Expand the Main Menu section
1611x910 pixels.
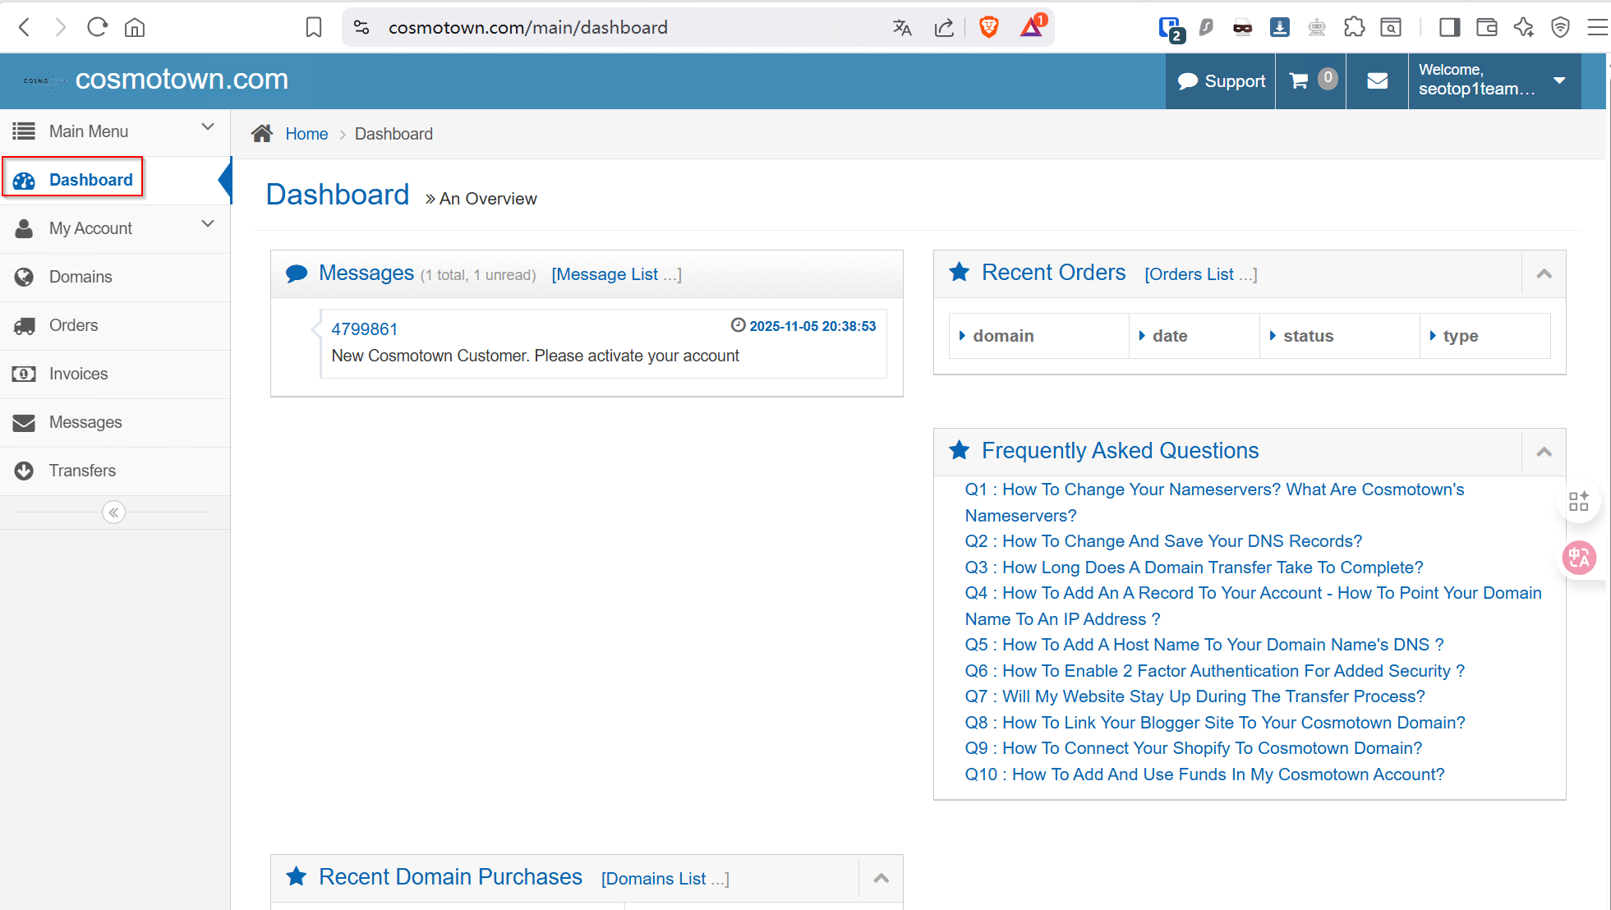[x=115, y=131]
